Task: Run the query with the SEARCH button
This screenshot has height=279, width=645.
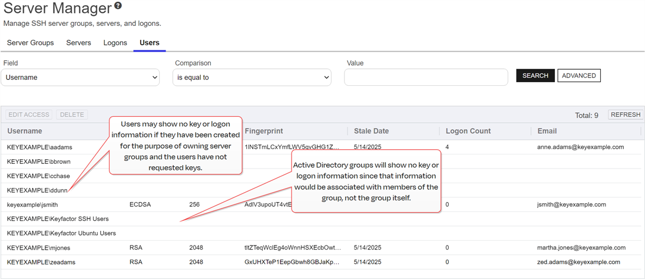Action: (535, 76)
